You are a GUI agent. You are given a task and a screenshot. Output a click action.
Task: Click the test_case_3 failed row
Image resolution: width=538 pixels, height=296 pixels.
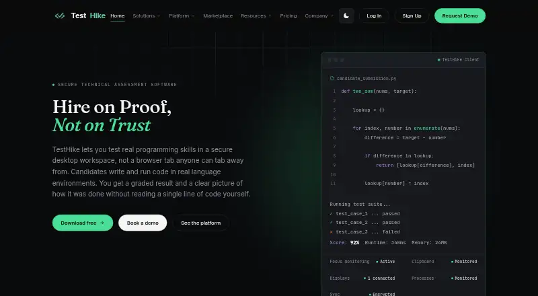(364, 232)
